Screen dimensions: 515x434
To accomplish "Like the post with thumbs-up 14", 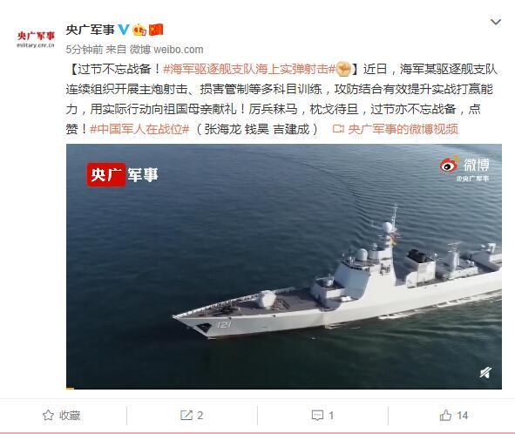I will 454,416.
